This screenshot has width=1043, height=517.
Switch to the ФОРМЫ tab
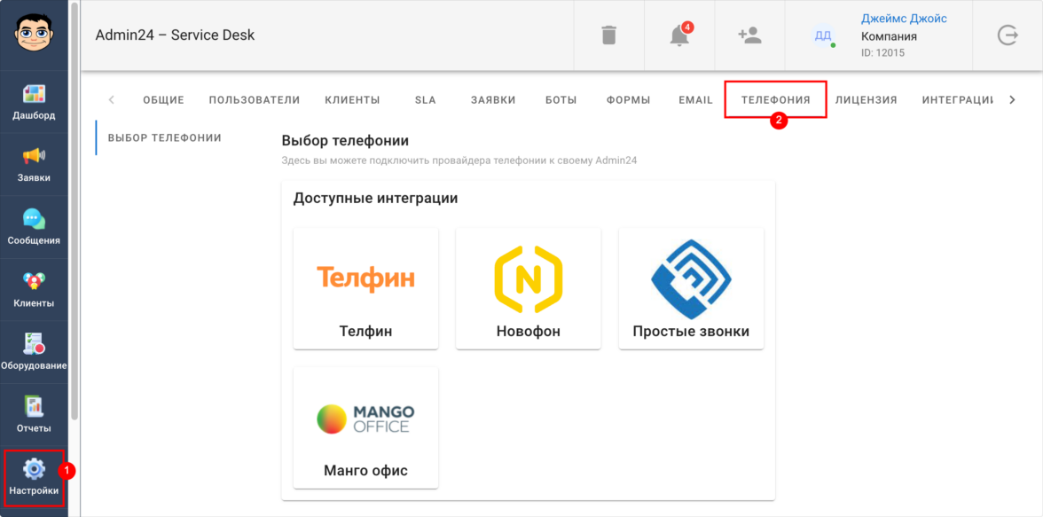click(x=629, y=100)
